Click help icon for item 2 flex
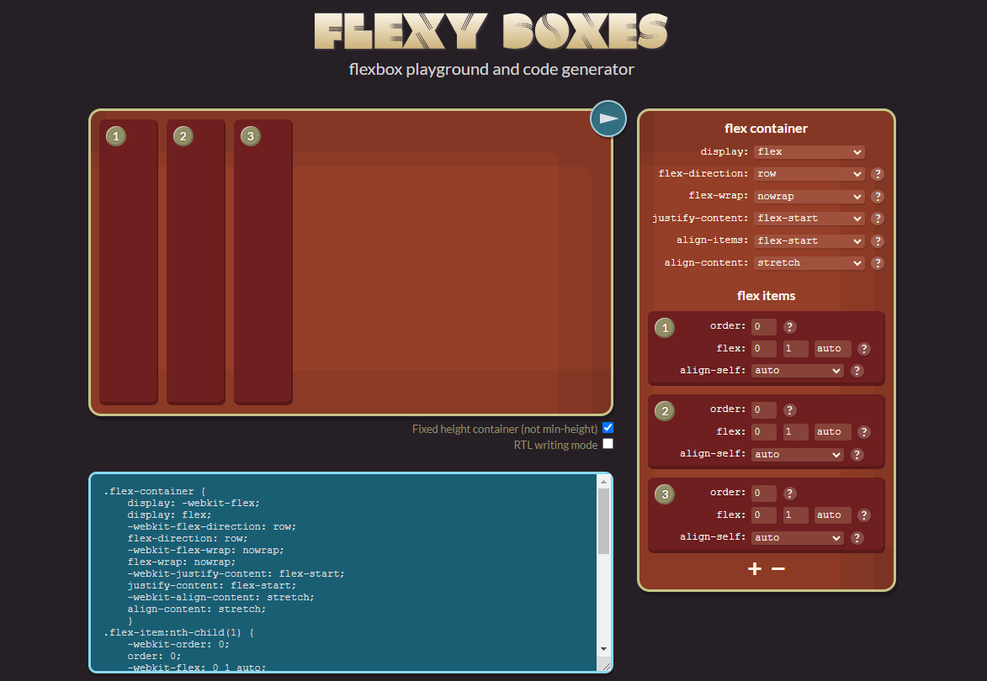 click(863, 432)
